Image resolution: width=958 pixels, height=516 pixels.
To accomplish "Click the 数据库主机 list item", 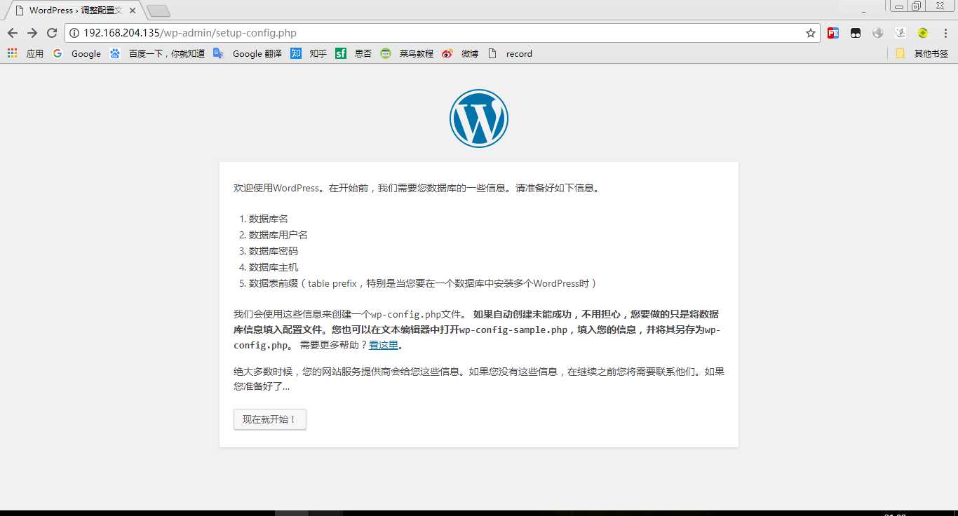I will [274, 267].
